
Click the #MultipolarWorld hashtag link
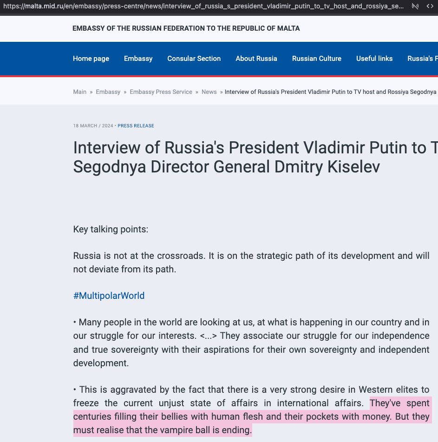point(109,296)
